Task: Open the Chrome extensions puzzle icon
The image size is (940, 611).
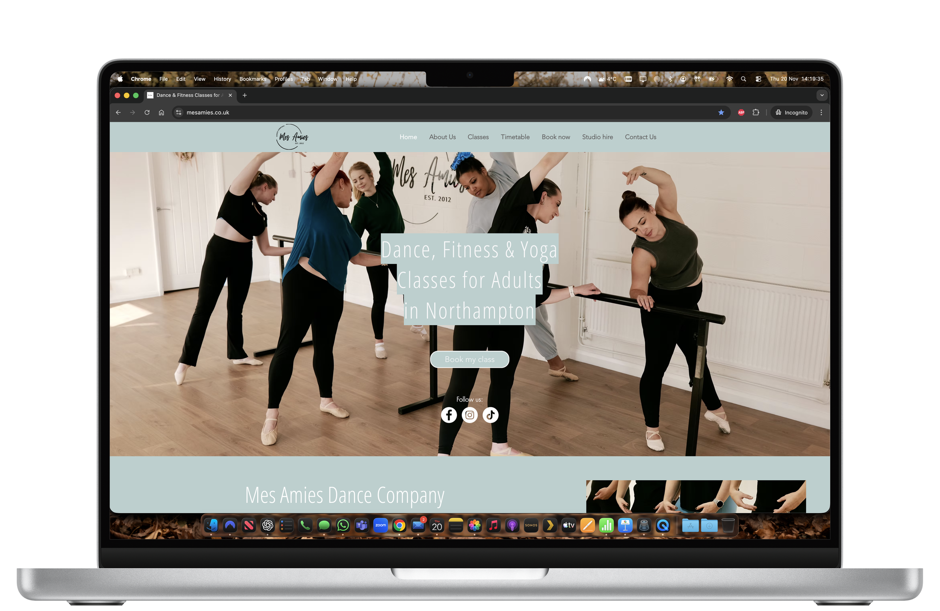Action: coord(756,112)
